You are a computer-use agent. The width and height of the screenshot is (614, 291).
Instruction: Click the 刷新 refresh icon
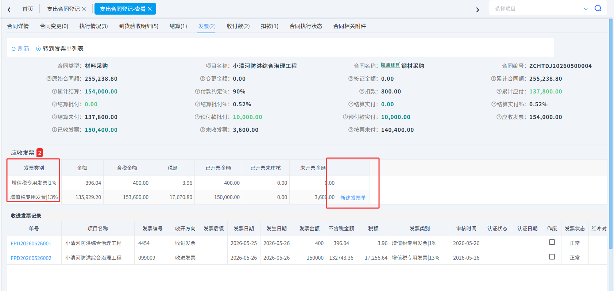pyautogui.click(x=13, y=49)
